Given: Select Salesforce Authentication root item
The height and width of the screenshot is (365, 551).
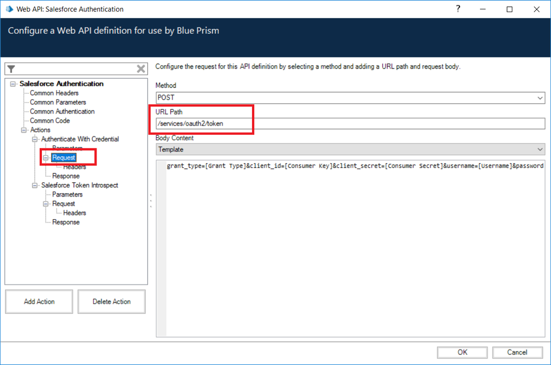Looking at the screenshot, I should point(61,84).
